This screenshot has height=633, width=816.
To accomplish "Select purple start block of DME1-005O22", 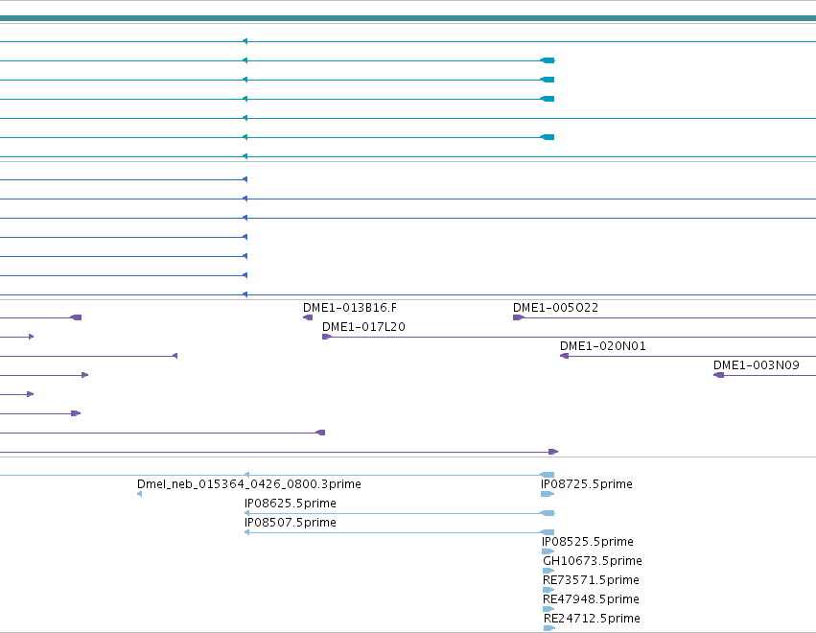I will [519, 317].
